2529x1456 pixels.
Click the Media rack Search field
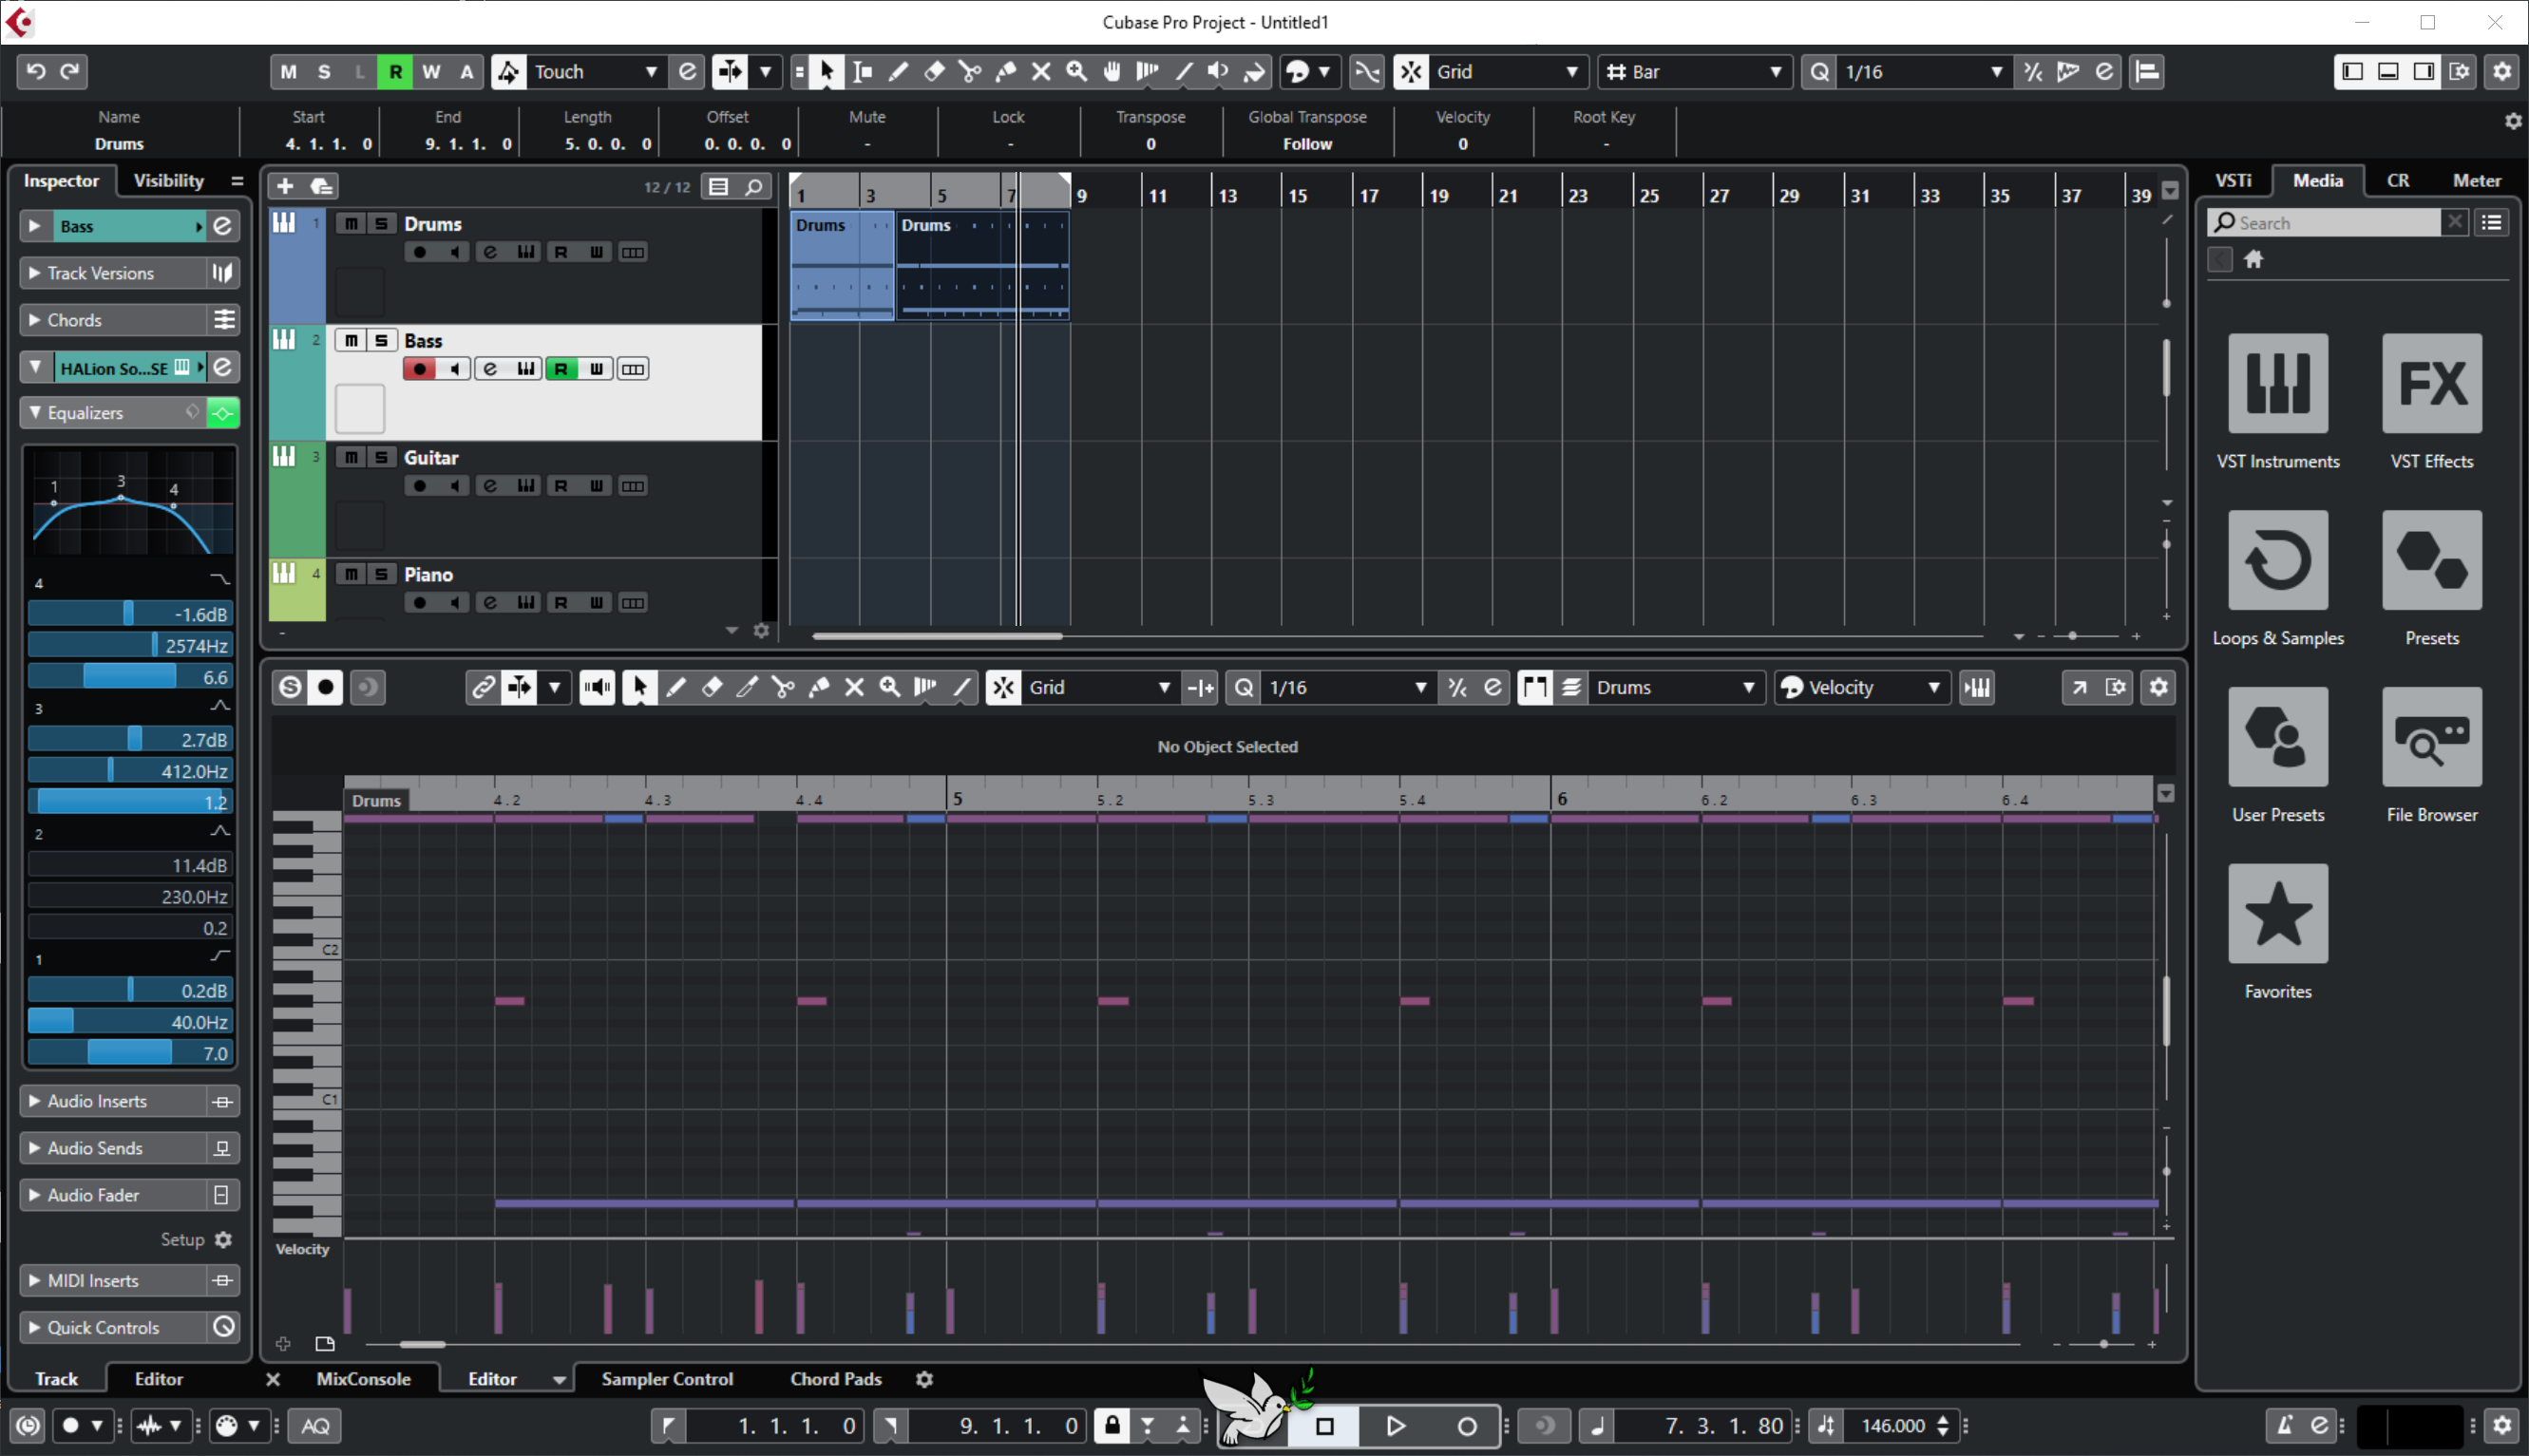tap(2324, 222)
